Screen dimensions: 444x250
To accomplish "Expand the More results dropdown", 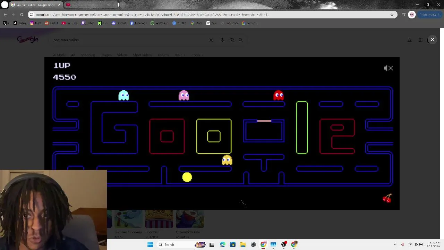I will click(x=180, y=55).
